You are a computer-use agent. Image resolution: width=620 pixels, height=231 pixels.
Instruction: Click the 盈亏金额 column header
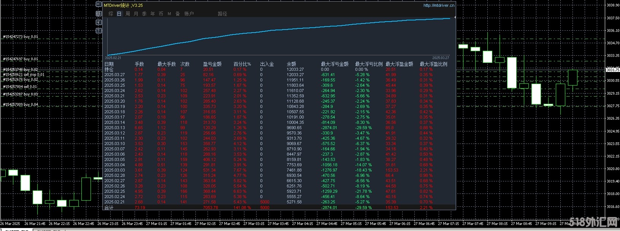coord(212,64)
